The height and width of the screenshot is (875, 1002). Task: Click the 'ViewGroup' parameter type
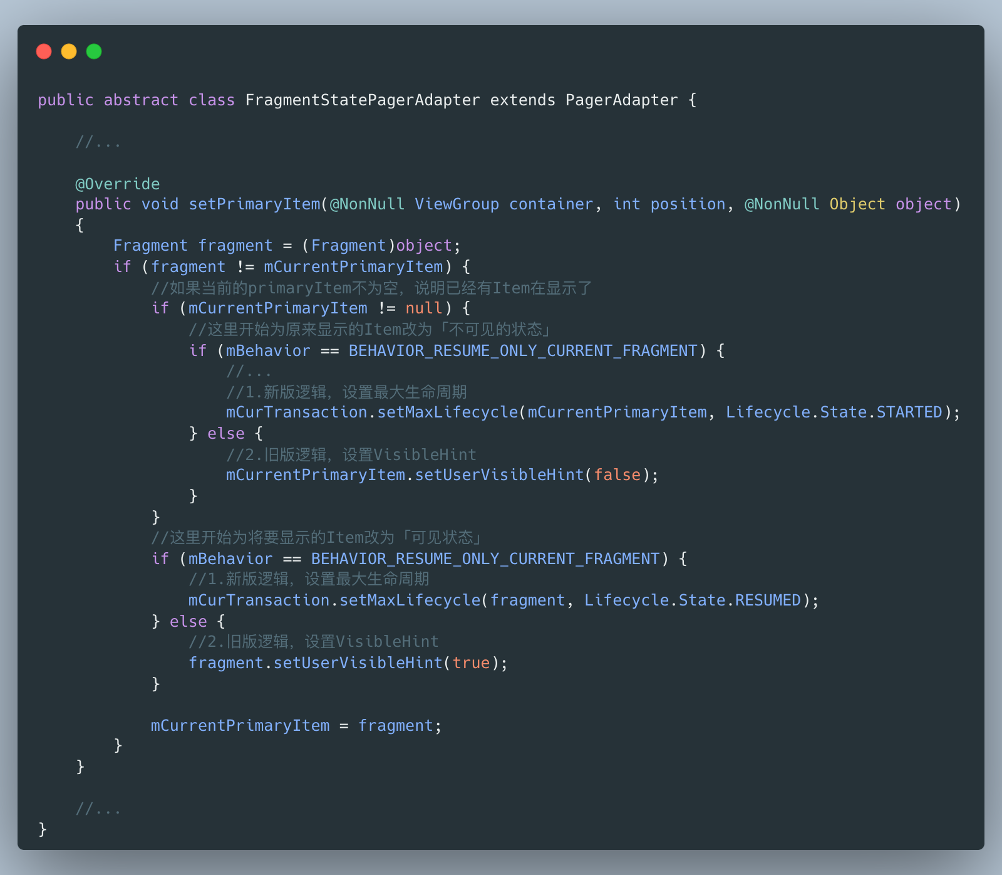(x=457, y=204)
